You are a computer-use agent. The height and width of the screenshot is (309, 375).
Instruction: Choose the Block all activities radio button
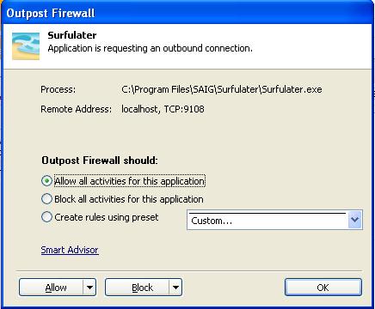pyautogui.click(x=46, y=199)
